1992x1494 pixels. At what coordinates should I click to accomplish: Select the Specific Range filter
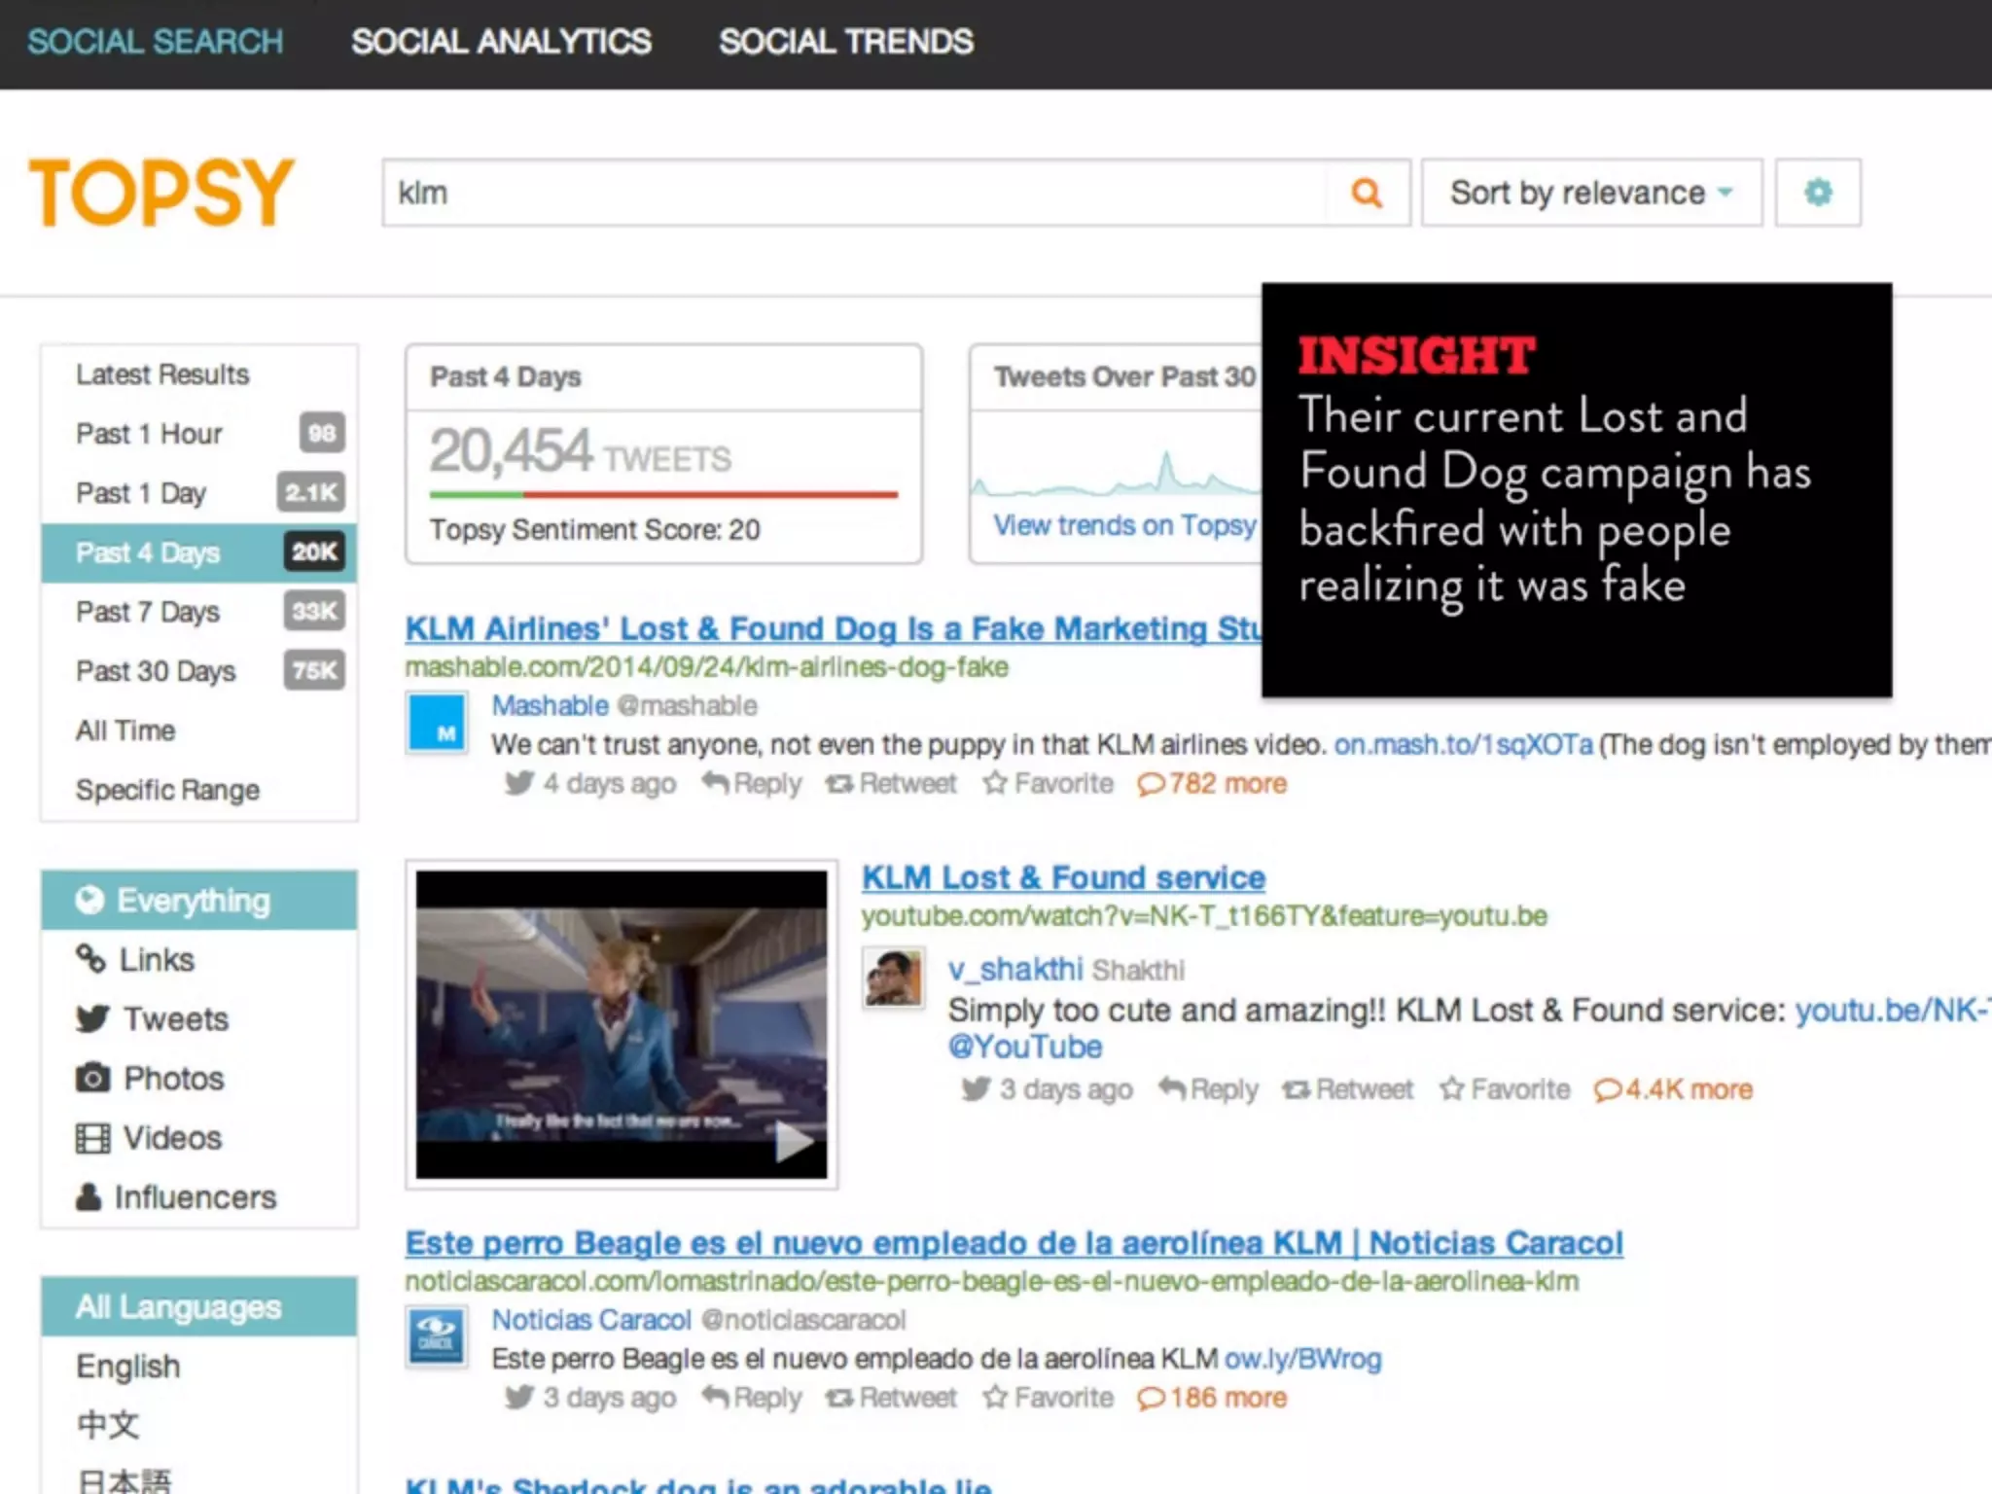tap(199, 790)
